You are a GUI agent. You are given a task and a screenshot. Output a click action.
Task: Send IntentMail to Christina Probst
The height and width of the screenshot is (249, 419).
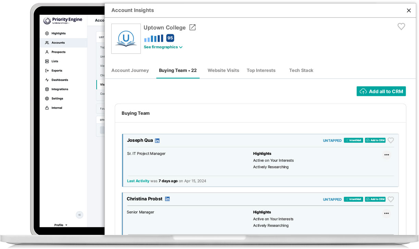point(354,199)
